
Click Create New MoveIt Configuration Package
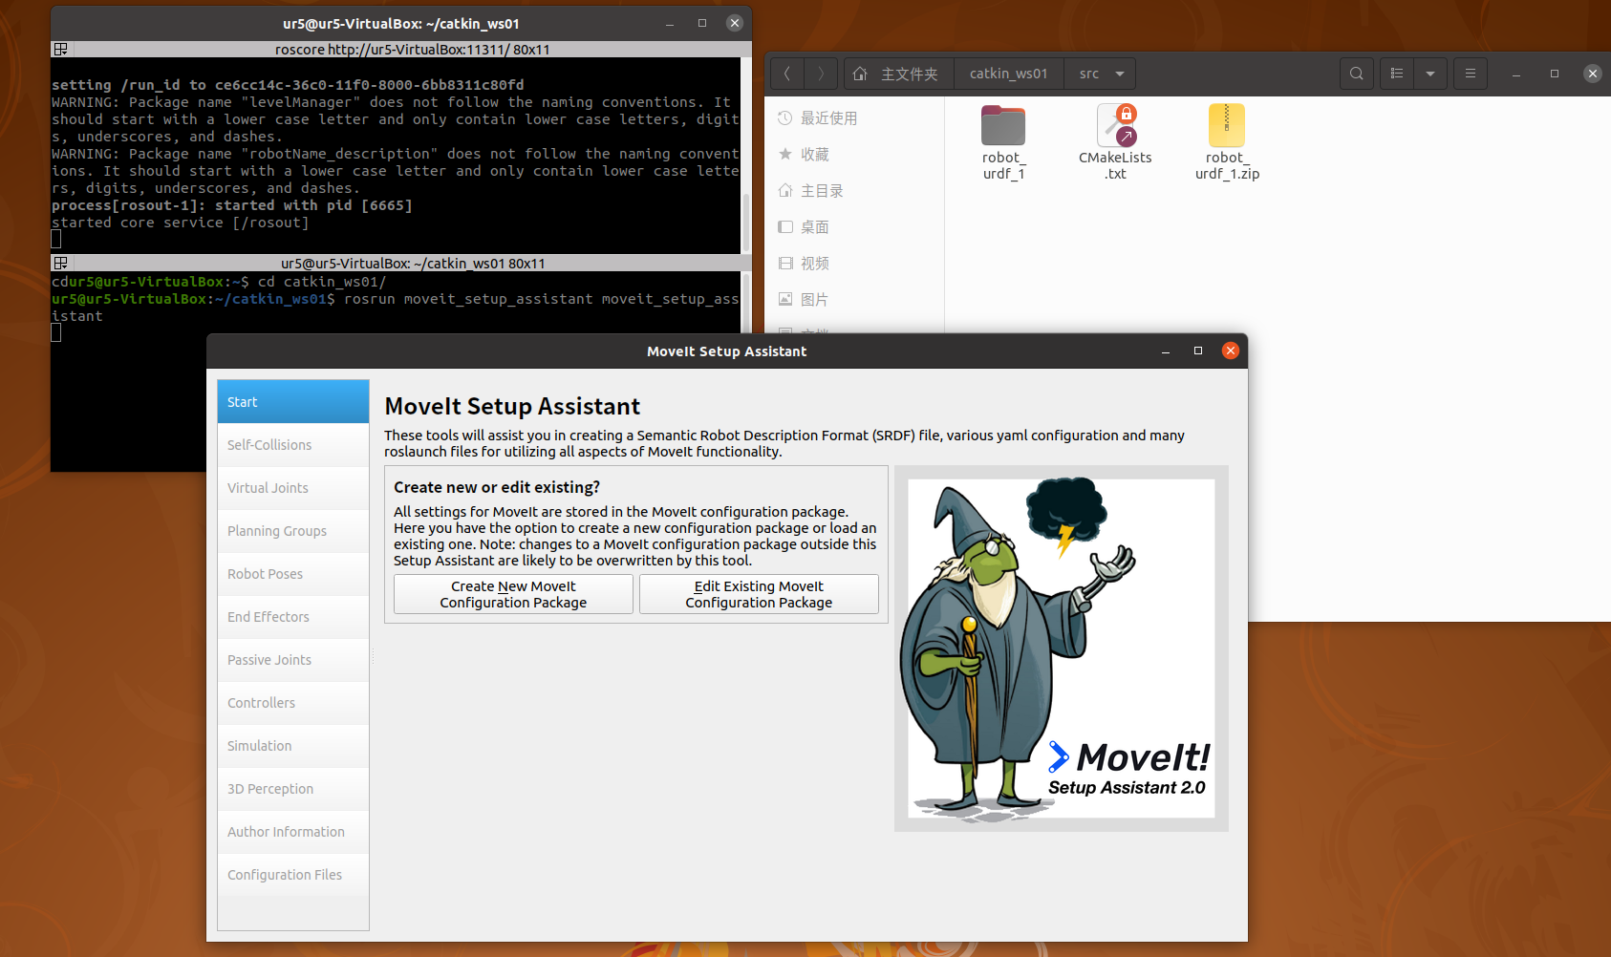pyautogui.click(x=513, y=594)
